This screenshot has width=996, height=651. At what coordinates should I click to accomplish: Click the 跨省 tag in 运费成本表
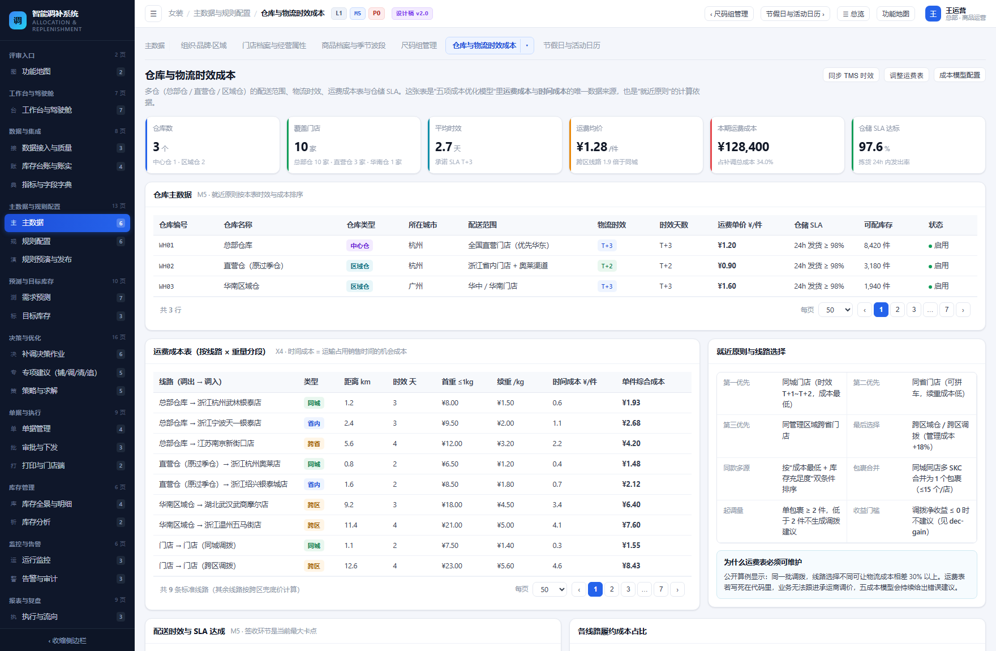click(x=314, y=444)
